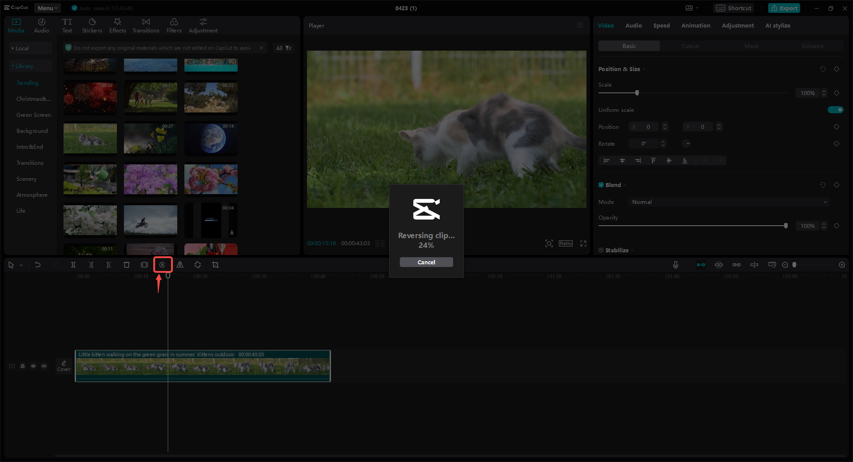Open the window layout selector
The width and height of the screenshot is (853, 462).
[x=691, y=8]
